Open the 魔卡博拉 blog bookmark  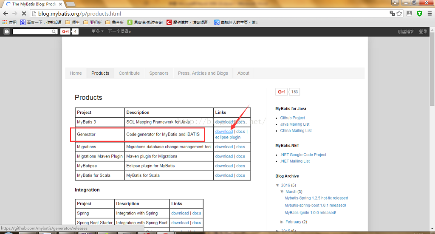click(x=187, y=22)
